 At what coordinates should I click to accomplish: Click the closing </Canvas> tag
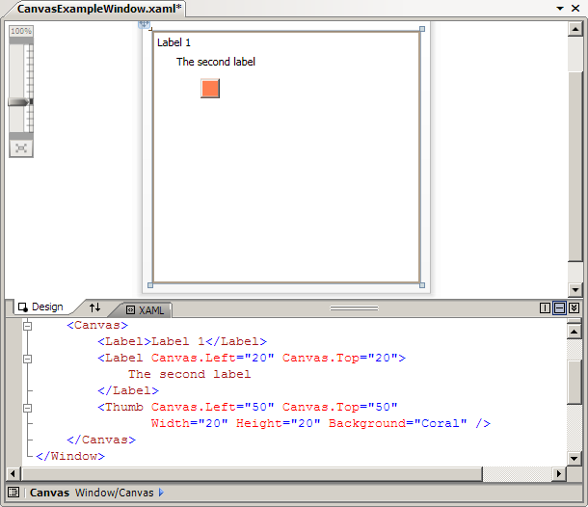pos(101,440)
